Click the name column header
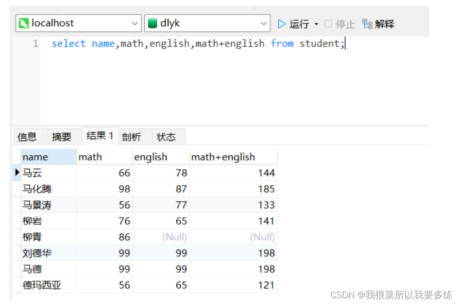The image size is (460, 304). coord(49,157)
